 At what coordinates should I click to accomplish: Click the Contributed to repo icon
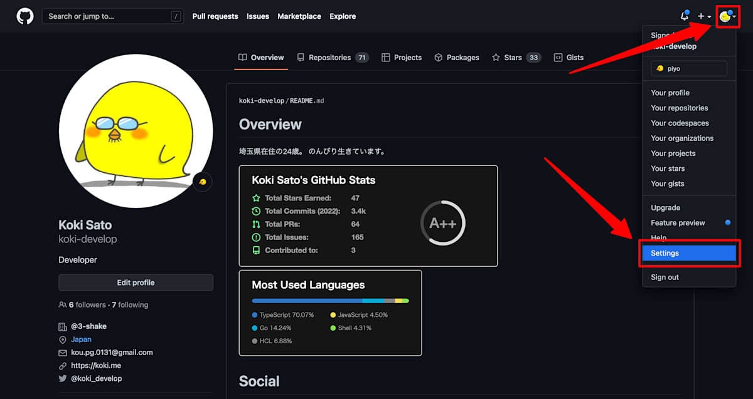coord(256,251)
